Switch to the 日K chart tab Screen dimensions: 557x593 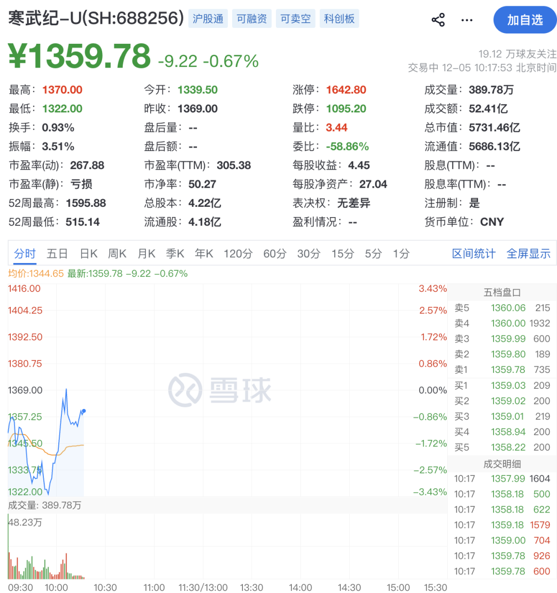[x=89, y=254]
